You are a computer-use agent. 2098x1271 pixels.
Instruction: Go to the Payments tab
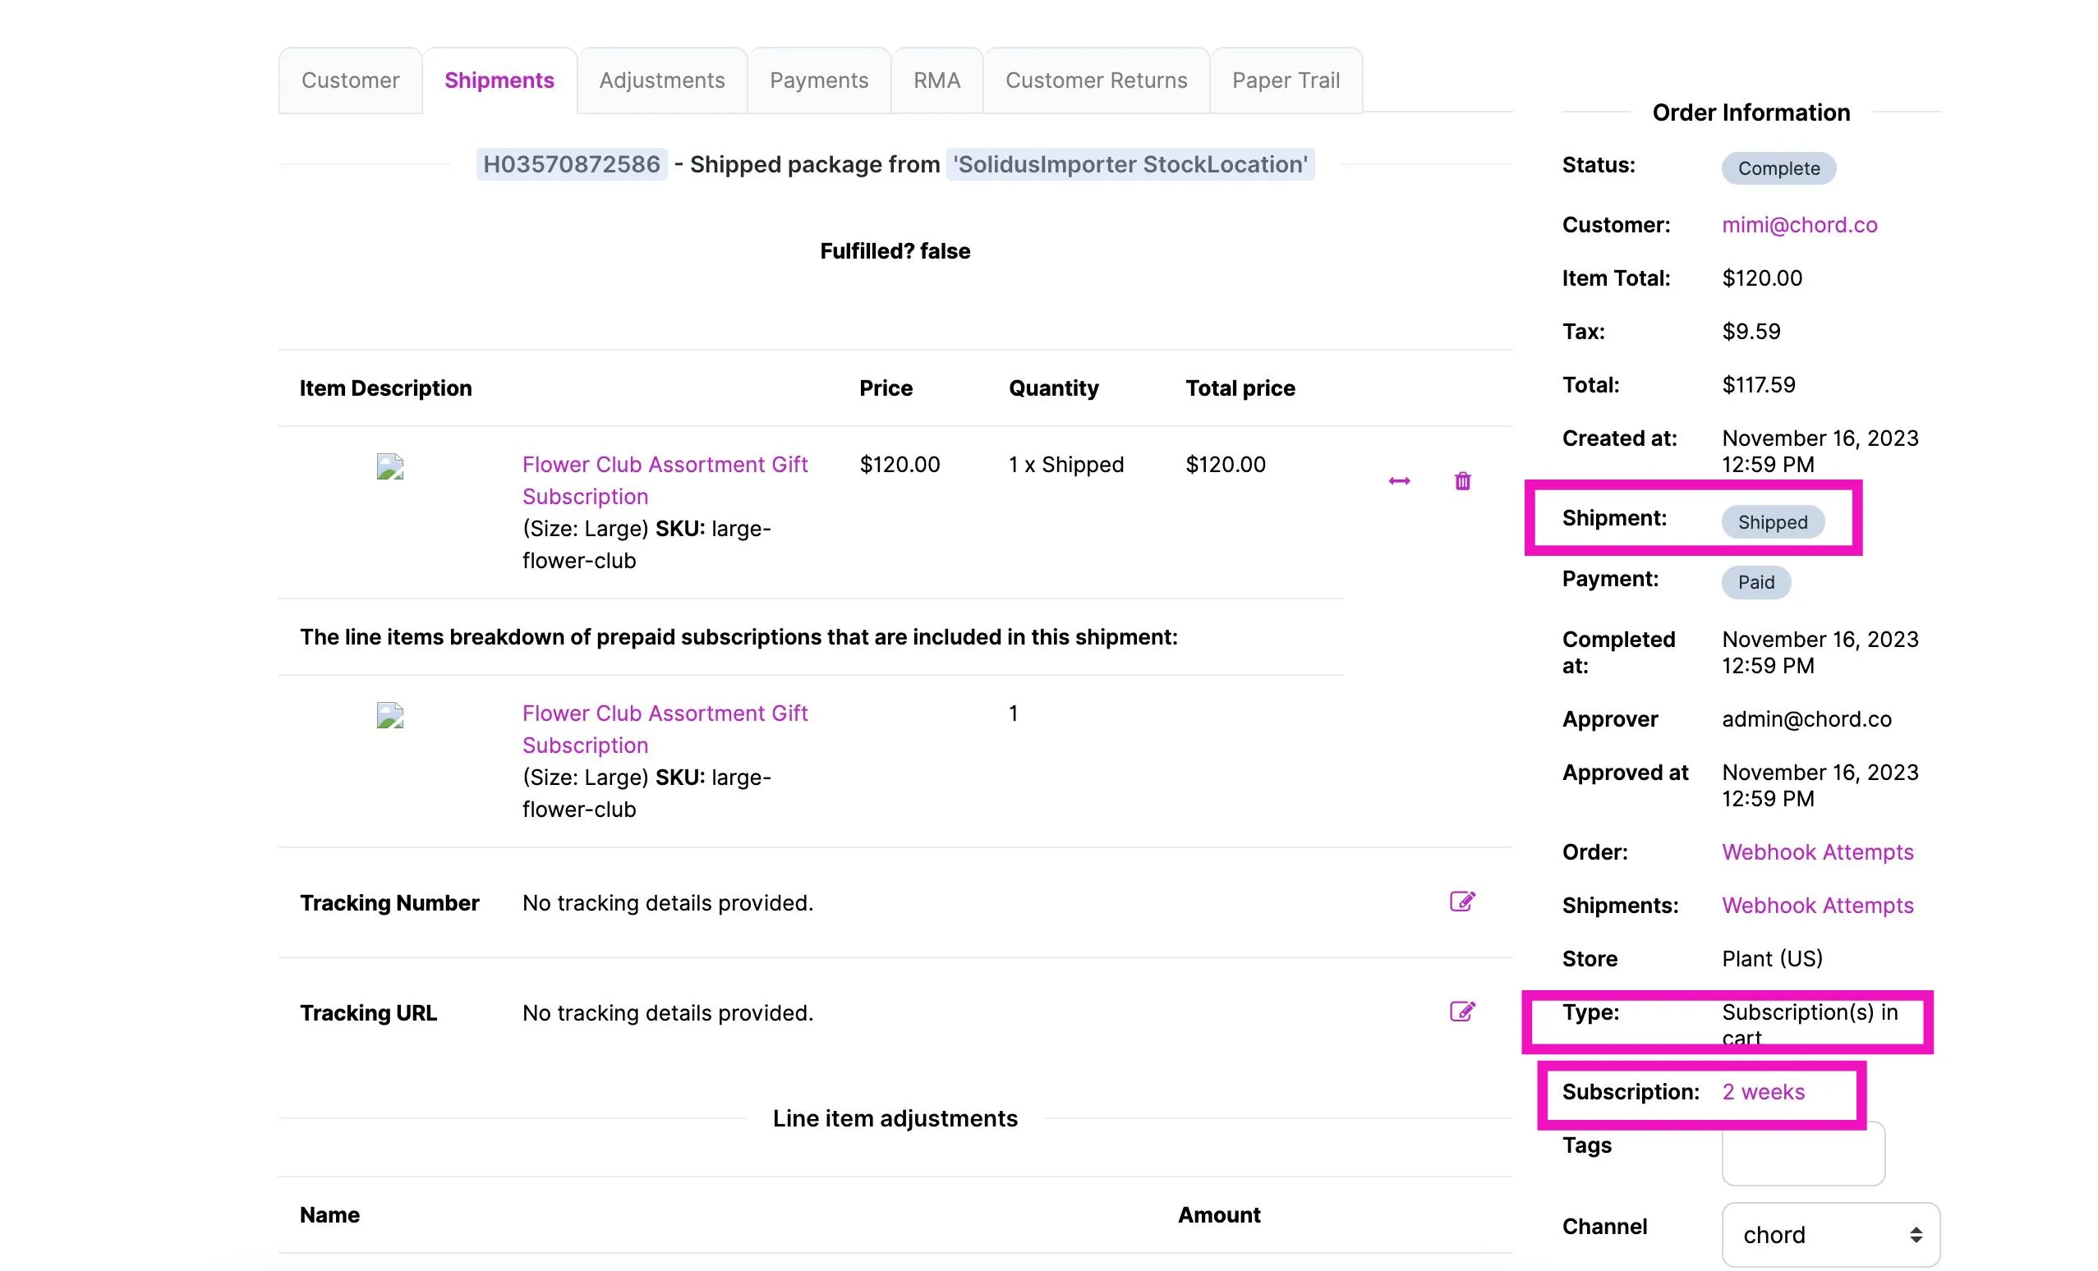click(819, 80)
